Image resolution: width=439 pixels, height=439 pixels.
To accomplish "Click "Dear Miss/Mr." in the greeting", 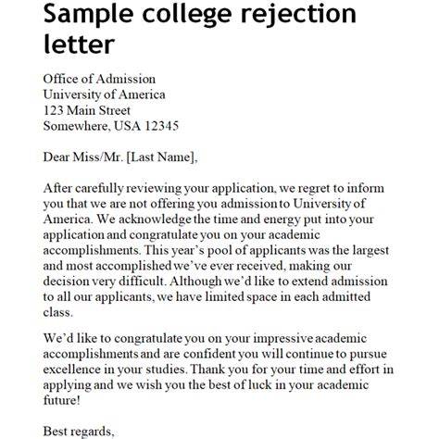I will (83, 157).
